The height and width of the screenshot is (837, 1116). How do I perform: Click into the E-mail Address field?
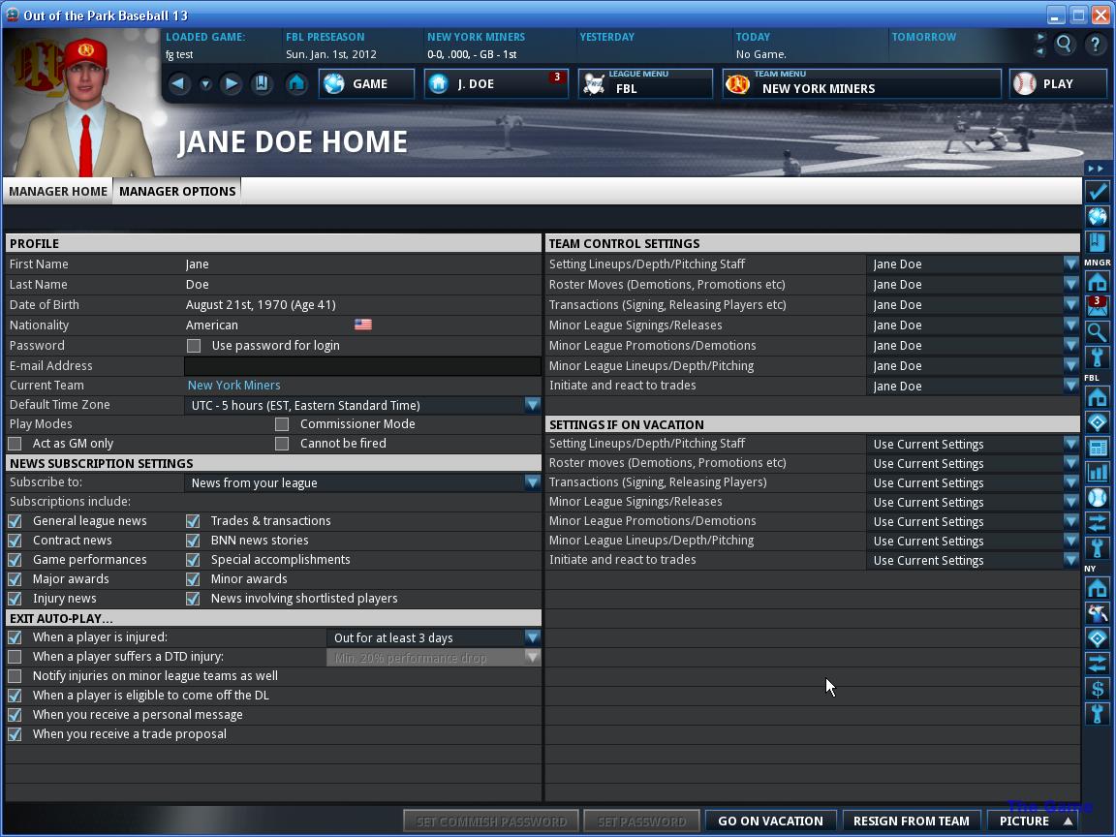(x=362, y=366)
